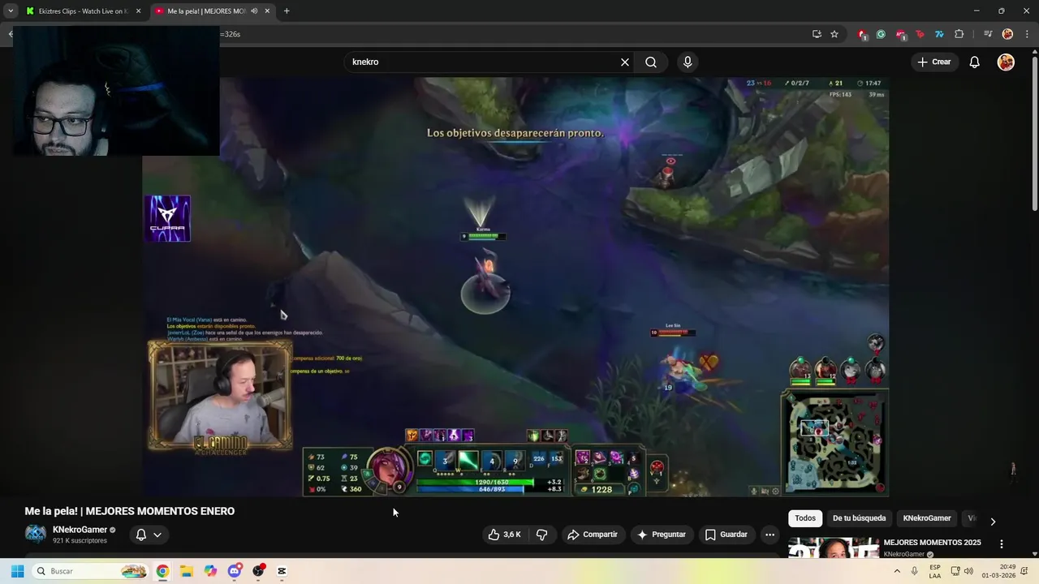The width and height of the screenshot is (1039, 584).
Task: Open the red Tp extension icon
Action: 920,34
